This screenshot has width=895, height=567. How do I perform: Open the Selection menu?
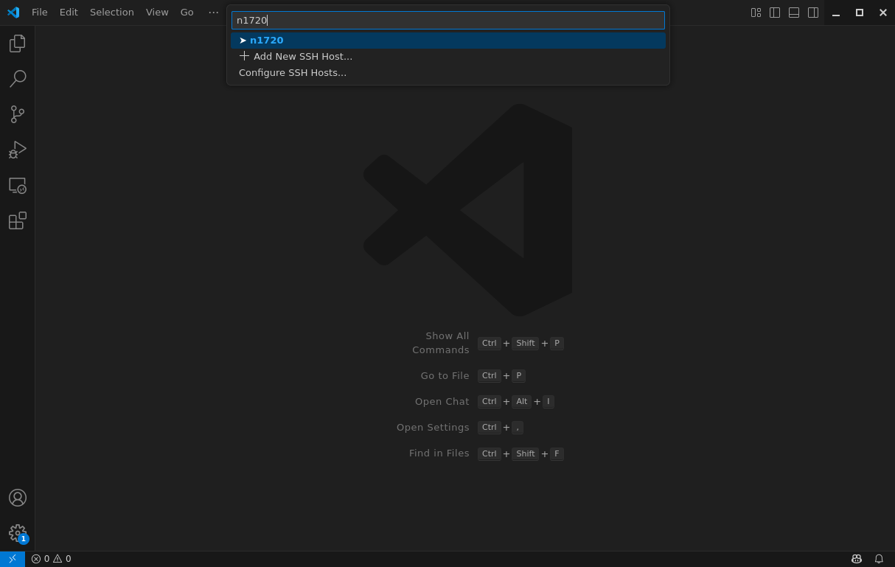pyautogui.click(x=112, y=13)
